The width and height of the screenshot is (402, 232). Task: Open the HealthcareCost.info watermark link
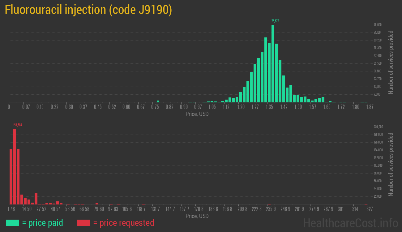[x=351, y=223]
